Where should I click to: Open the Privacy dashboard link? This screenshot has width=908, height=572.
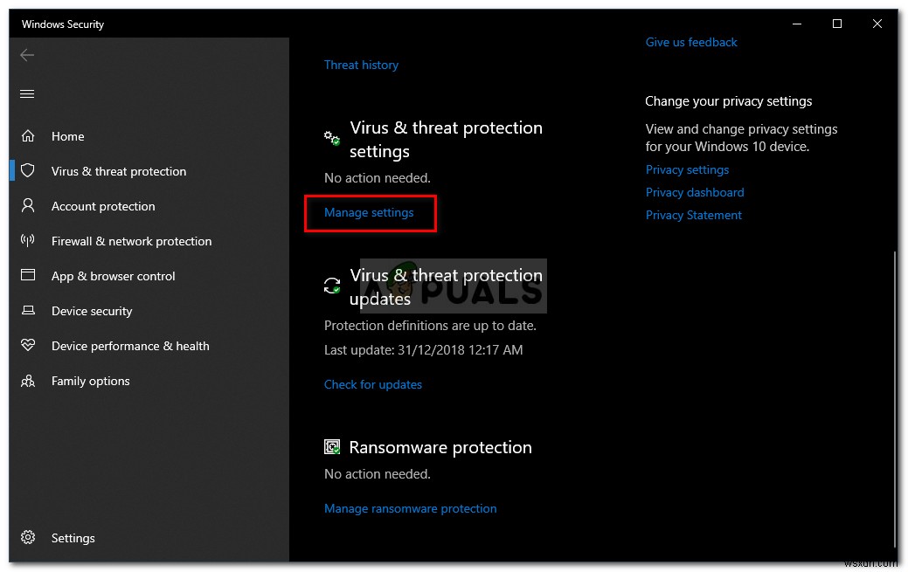pos(695,192)
